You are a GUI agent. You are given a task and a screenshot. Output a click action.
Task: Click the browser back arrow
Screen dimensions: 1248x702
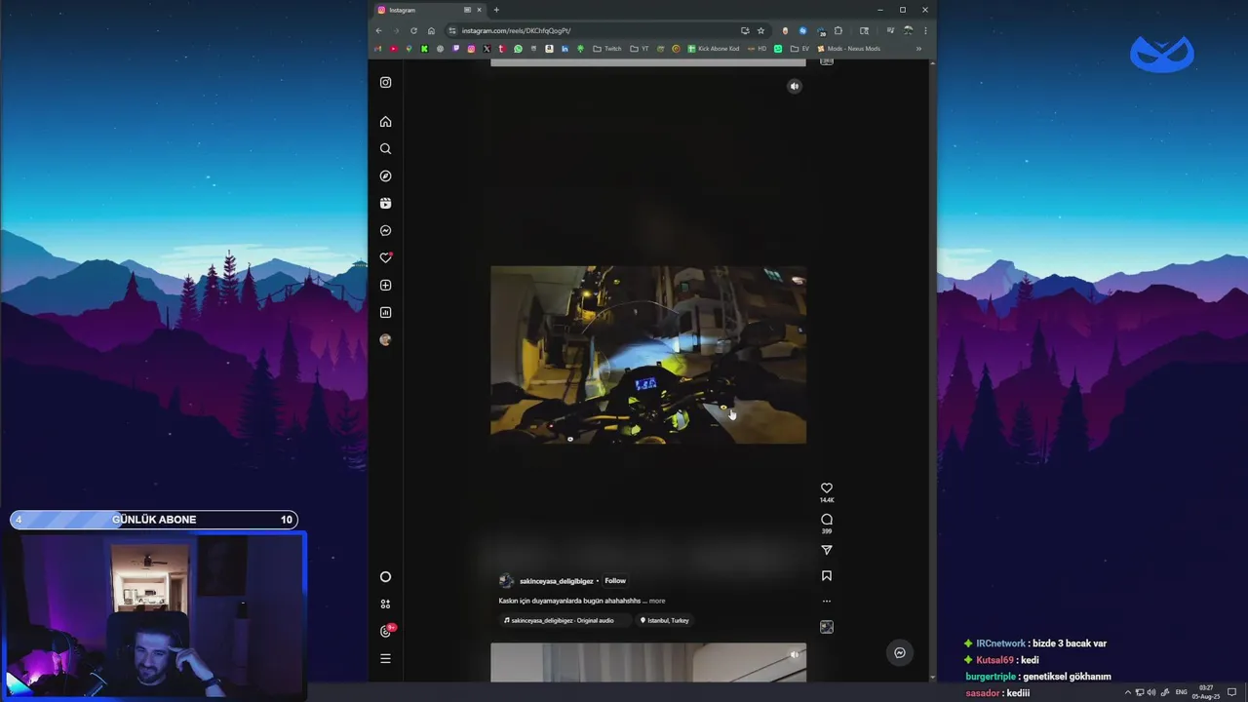coord(378,30)
